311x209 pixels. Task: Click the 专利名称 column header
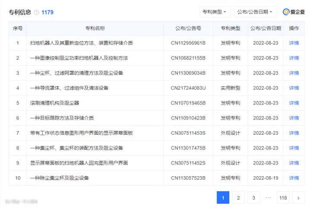pos(95,28)
